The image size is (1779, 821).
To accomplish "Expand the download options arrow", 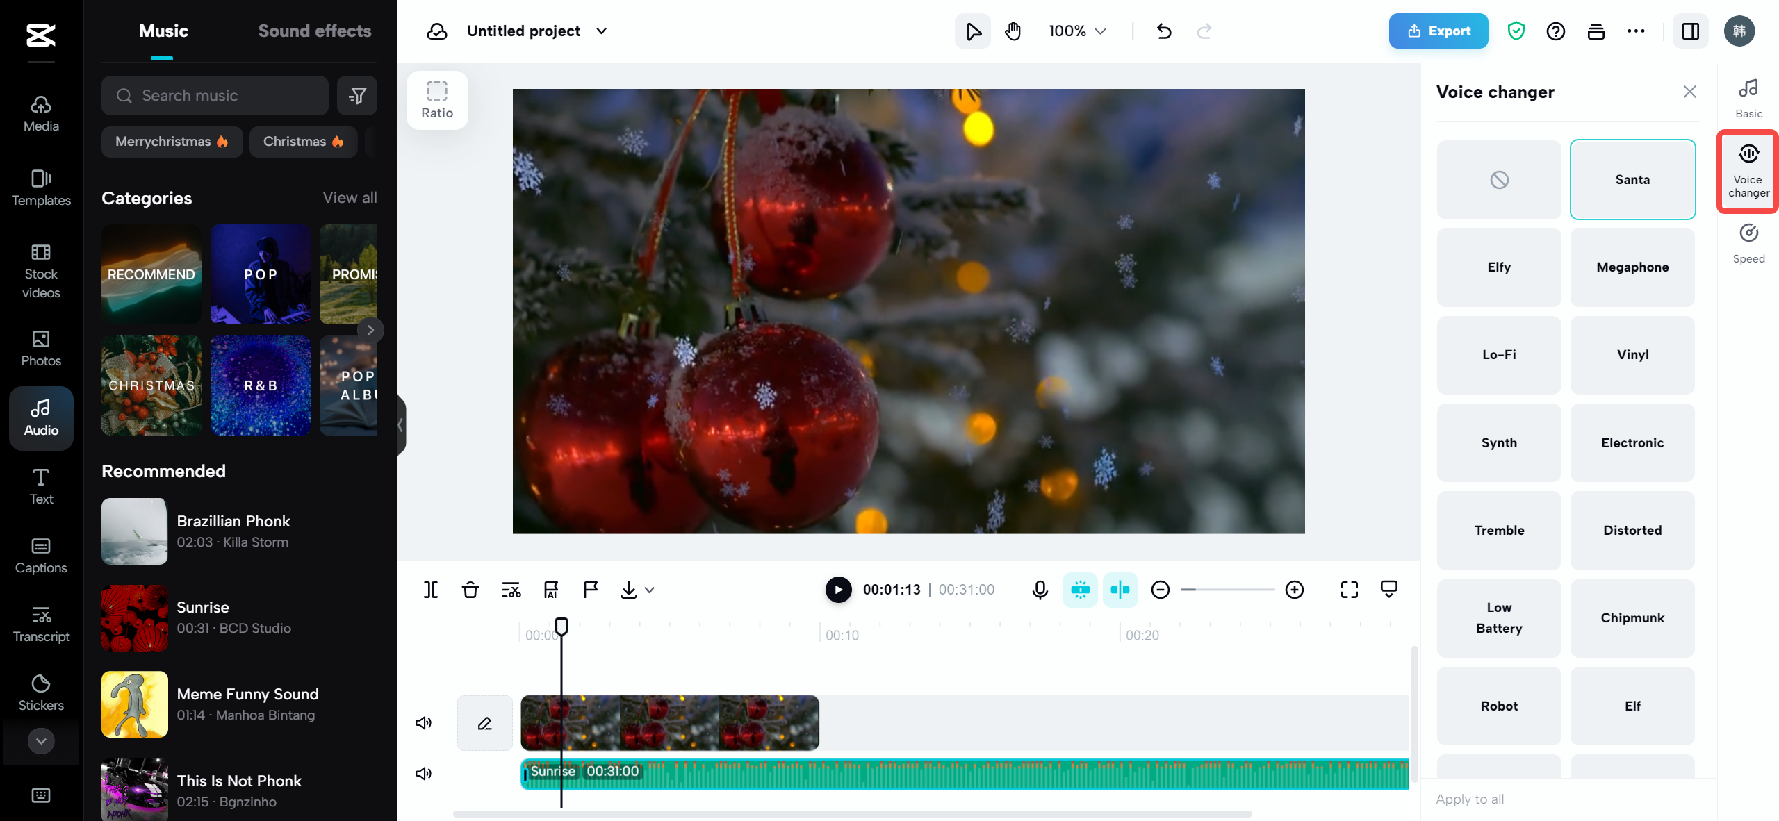I will (x=650, y=590).
